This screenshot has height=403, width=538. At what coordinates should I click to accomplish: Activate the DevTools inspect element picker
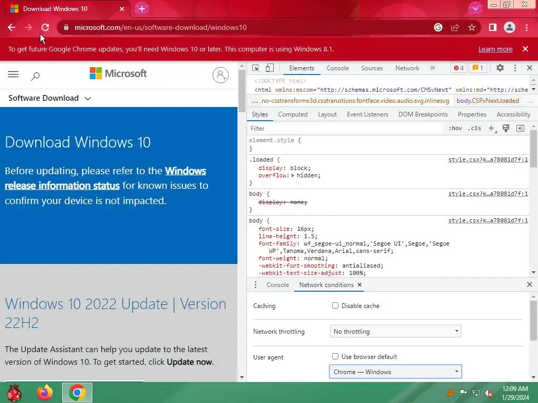(256, 68)
